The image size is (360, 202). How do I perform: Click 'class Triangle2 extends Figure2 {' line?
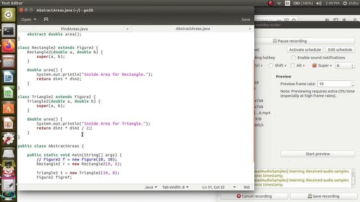[x=57, y=97]
